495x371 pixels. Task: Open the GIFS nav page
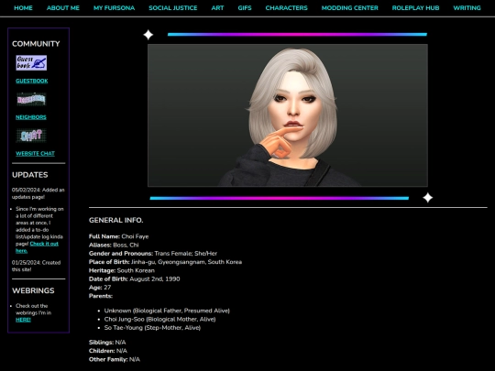pyautogui.click(x=245, y=8)
